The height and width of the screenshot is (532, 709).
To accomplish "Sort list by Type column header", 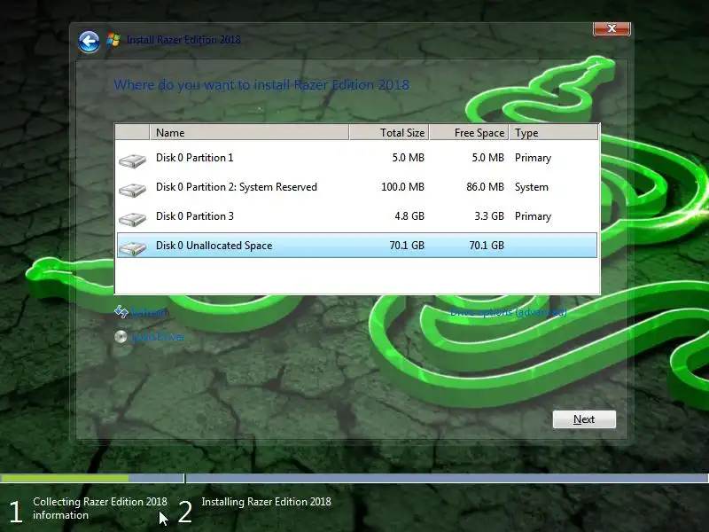I will 553,132.
